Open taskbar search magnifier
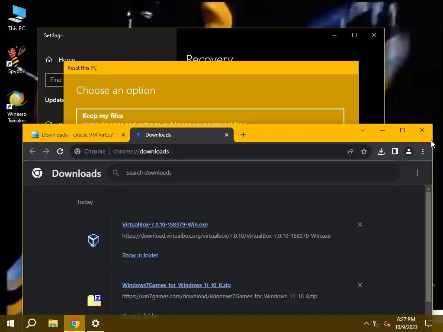 [31, 323]
